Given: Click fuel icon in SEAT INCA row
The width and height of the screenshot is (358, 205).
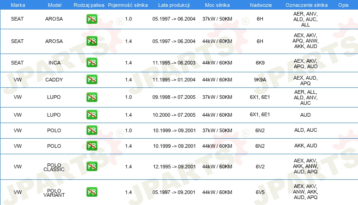Looking at the screenshot, I should point(92,63).
